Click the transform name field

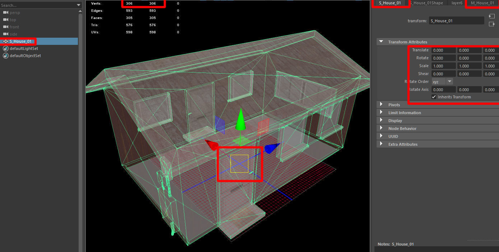pyautogui.click(x=457, y=21)
